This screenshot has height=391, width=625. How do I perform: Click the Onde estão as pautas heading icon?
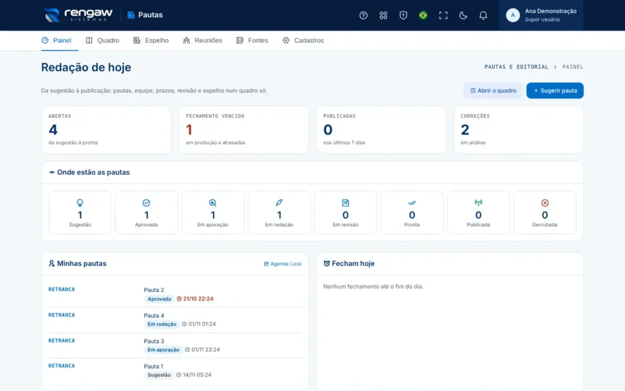[52, 172]
